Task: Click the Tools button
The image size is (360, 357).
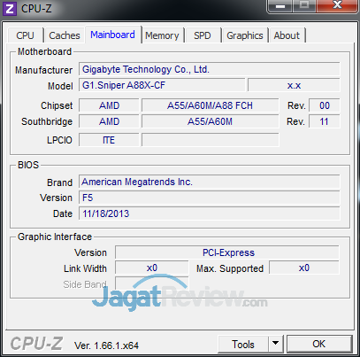Action: [243, 345]
